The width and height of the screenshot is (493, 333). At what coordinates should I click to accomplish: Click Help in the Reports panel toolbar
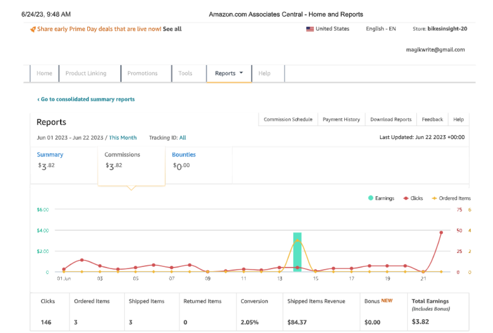(x=458, y=120)
